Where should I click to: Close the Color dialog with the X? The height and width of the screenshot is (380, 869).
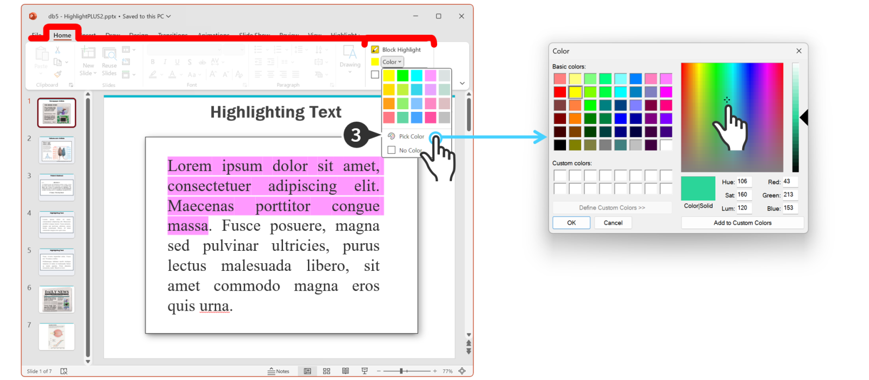pyautogui.click(x=799, y=51)
